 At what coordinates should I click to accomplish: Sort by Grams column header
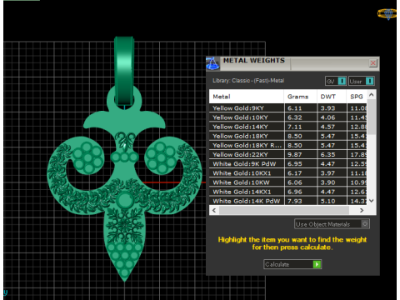coord(300,97)
